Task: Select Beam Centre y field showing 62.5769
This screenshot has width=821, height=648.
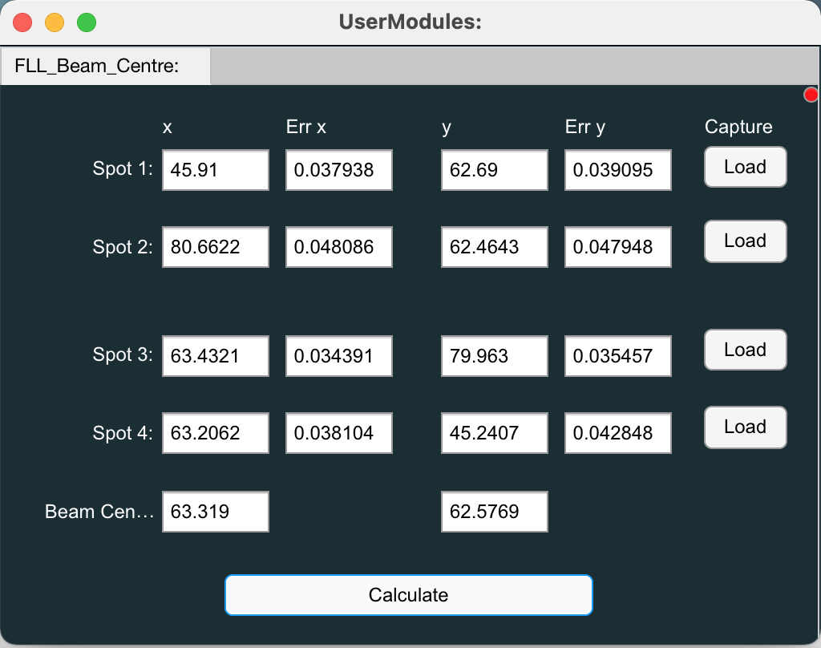Action: pyautogui.click(x=494, y=512)
